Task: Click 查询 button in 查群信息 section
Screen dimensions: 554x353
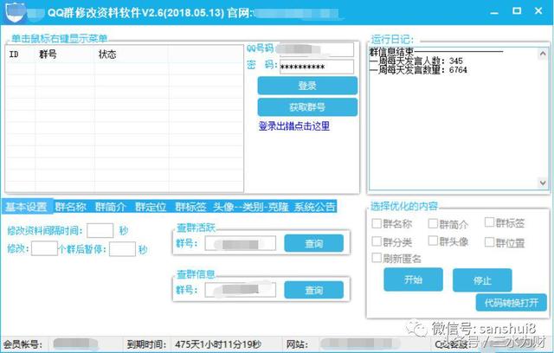Action: click(x=313, y=290)
